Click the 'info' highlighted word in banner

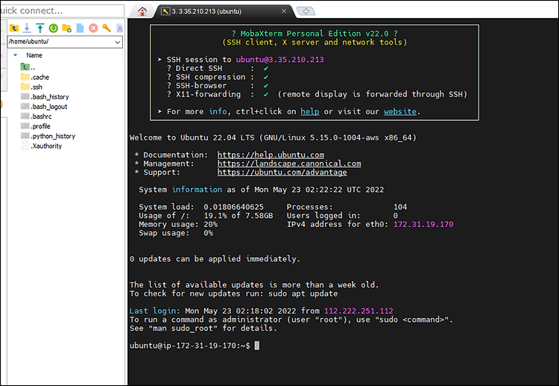218,111
